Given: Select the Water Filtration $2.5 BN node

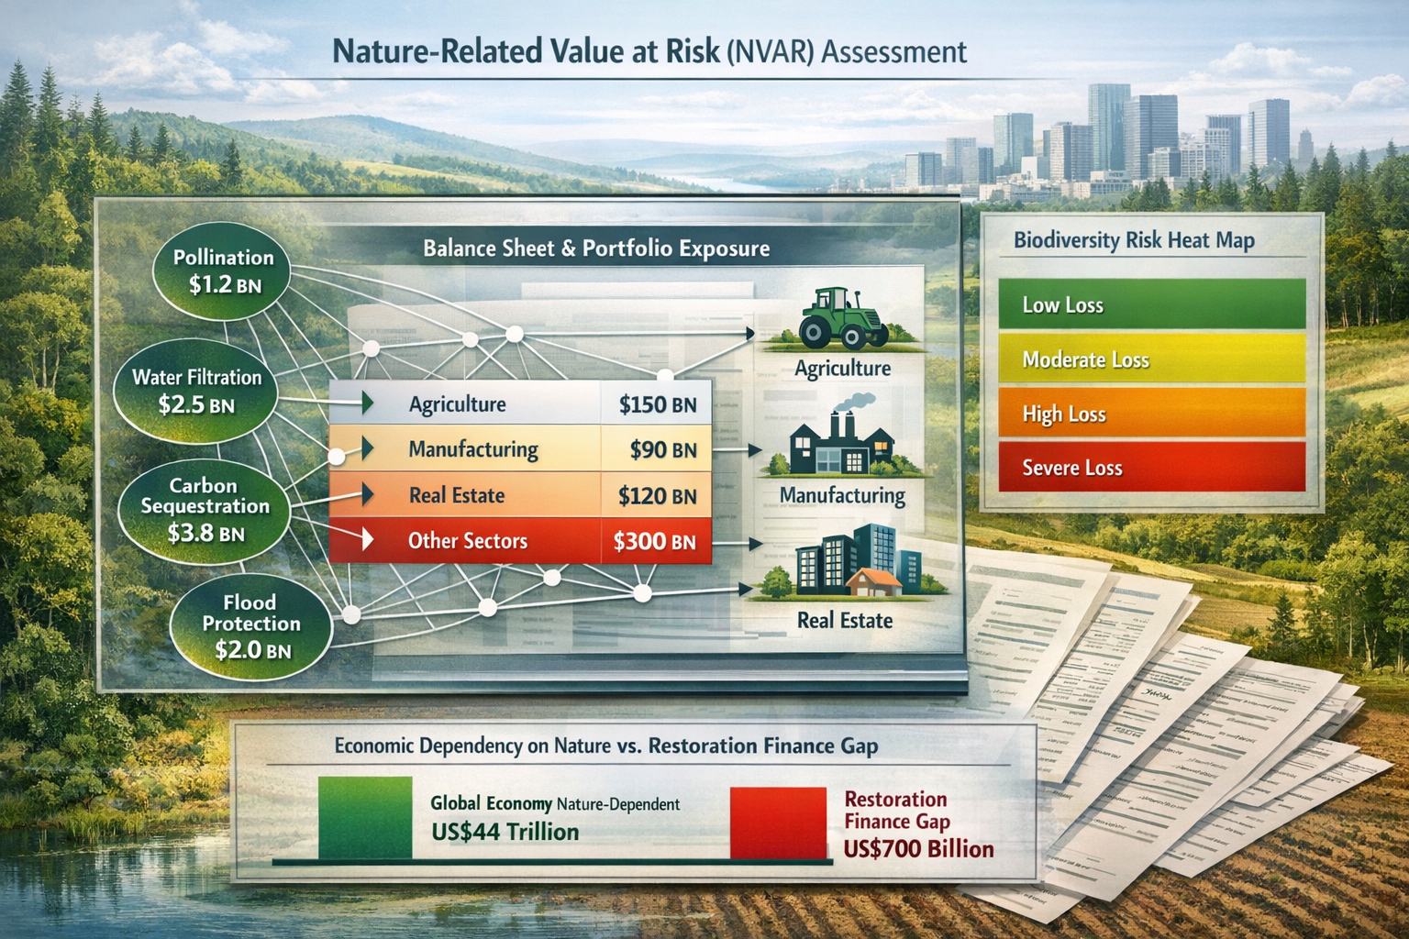Looking at the screenshot, I should [196, 390].
